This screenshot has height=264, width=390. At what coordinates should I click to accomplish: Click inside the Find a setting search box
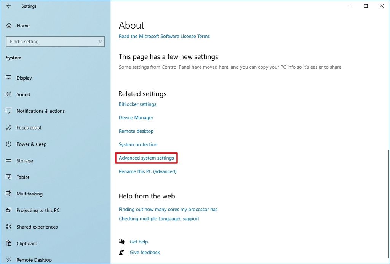pos(55,42)
